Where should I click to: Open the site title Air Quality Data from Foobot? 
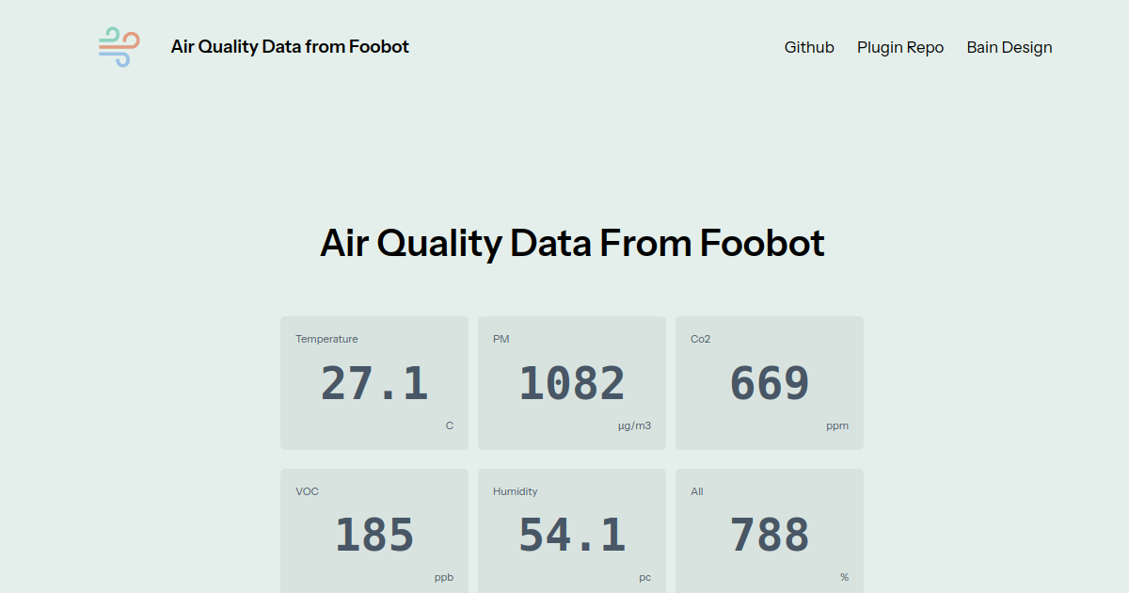click(x=290, y=46)
